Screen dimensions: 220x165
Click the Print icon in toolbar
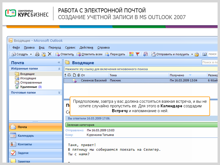(37, 54)
